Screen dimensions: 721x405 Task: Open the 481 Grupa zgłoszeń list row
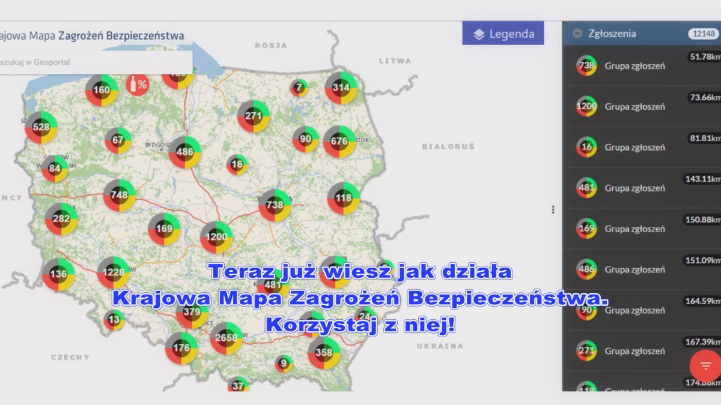pyautogui.click(x=642, y=188)
